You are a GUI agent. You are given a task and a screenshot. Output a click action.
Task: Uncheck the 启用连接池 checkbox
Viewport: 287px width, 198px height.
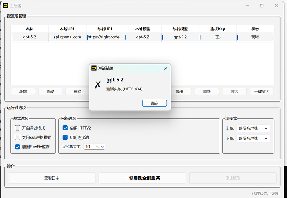point(65,138)
